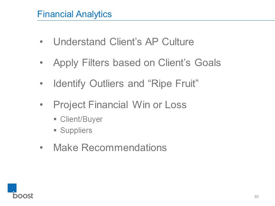275x206 pixels.
Task: Click the square bullet beside Suppliers
Action: 55,130
